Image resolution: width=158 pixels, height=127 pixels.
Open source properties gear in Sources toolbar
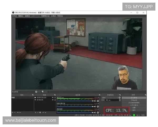tap(40, 112)
